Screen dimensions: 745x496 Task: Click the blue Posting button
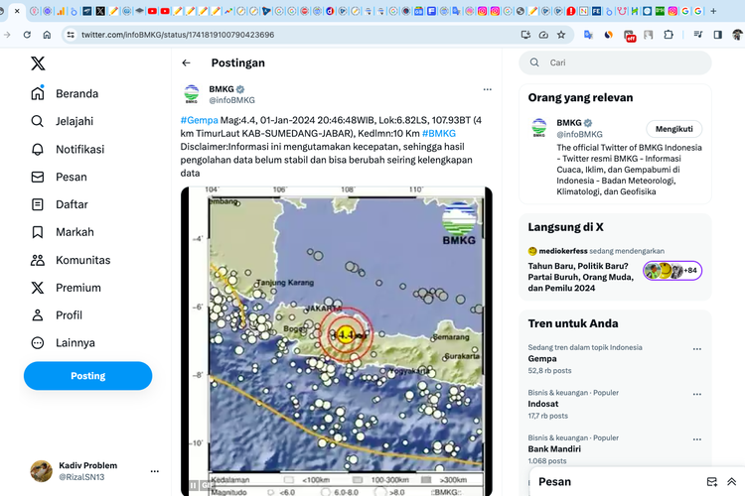[x=87, y=376]
